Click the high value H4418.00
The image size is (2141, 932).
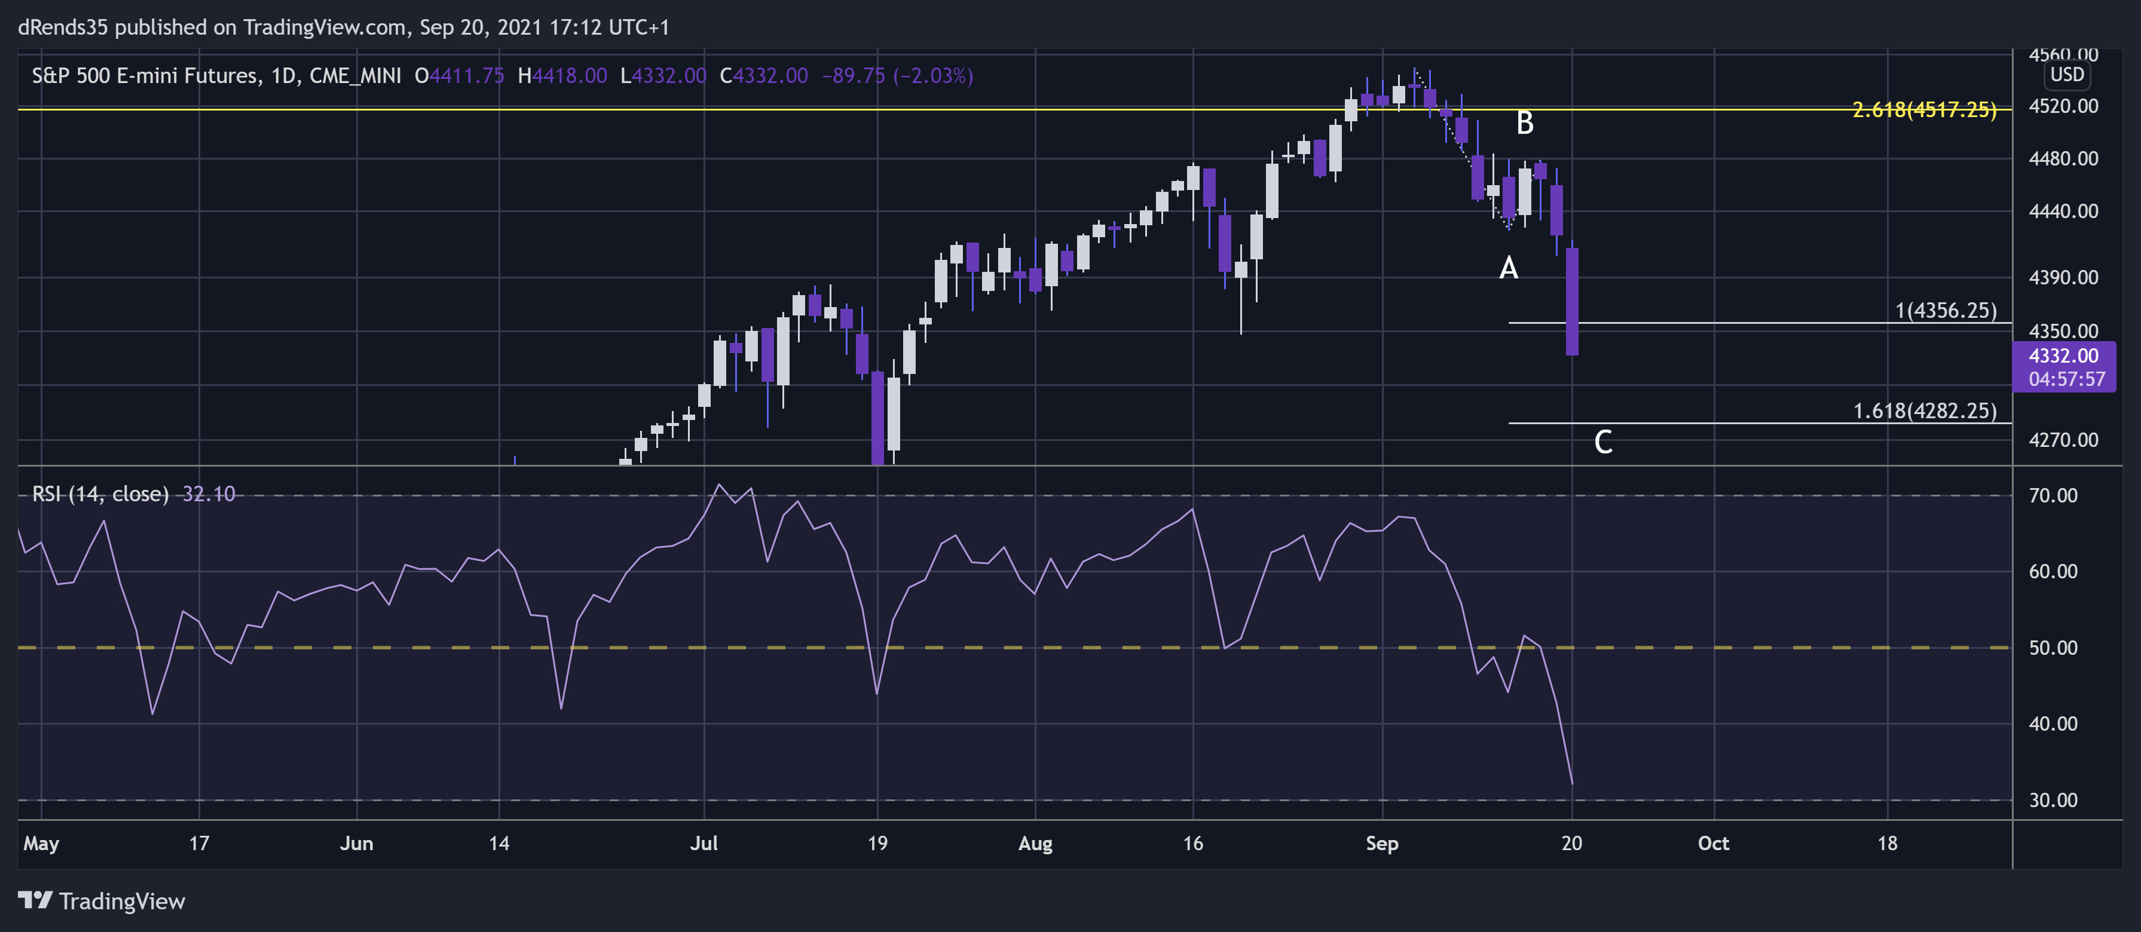point(562,76)
